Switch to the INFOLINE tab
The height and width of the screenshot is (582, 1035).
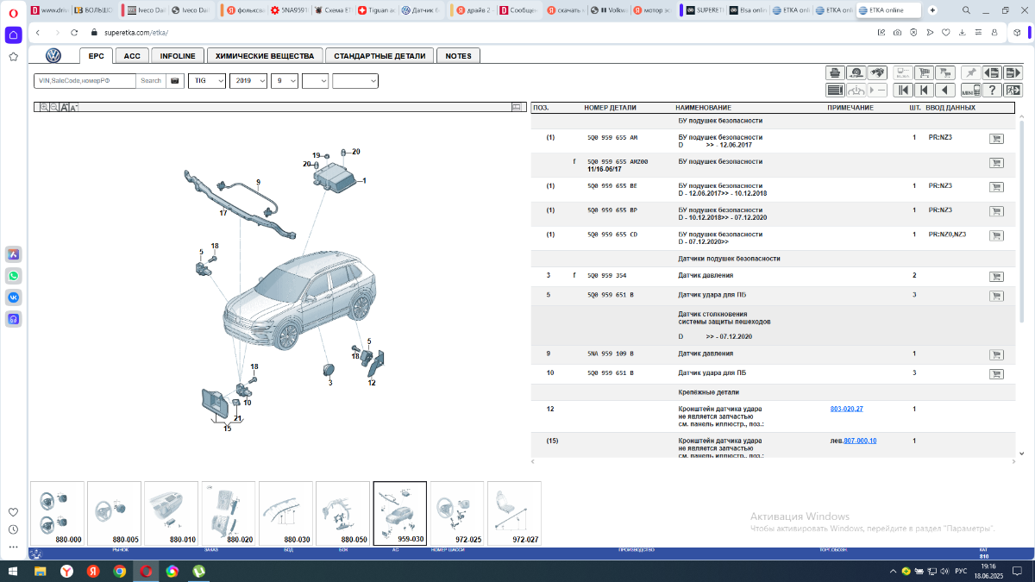click(x=178, y=56)
